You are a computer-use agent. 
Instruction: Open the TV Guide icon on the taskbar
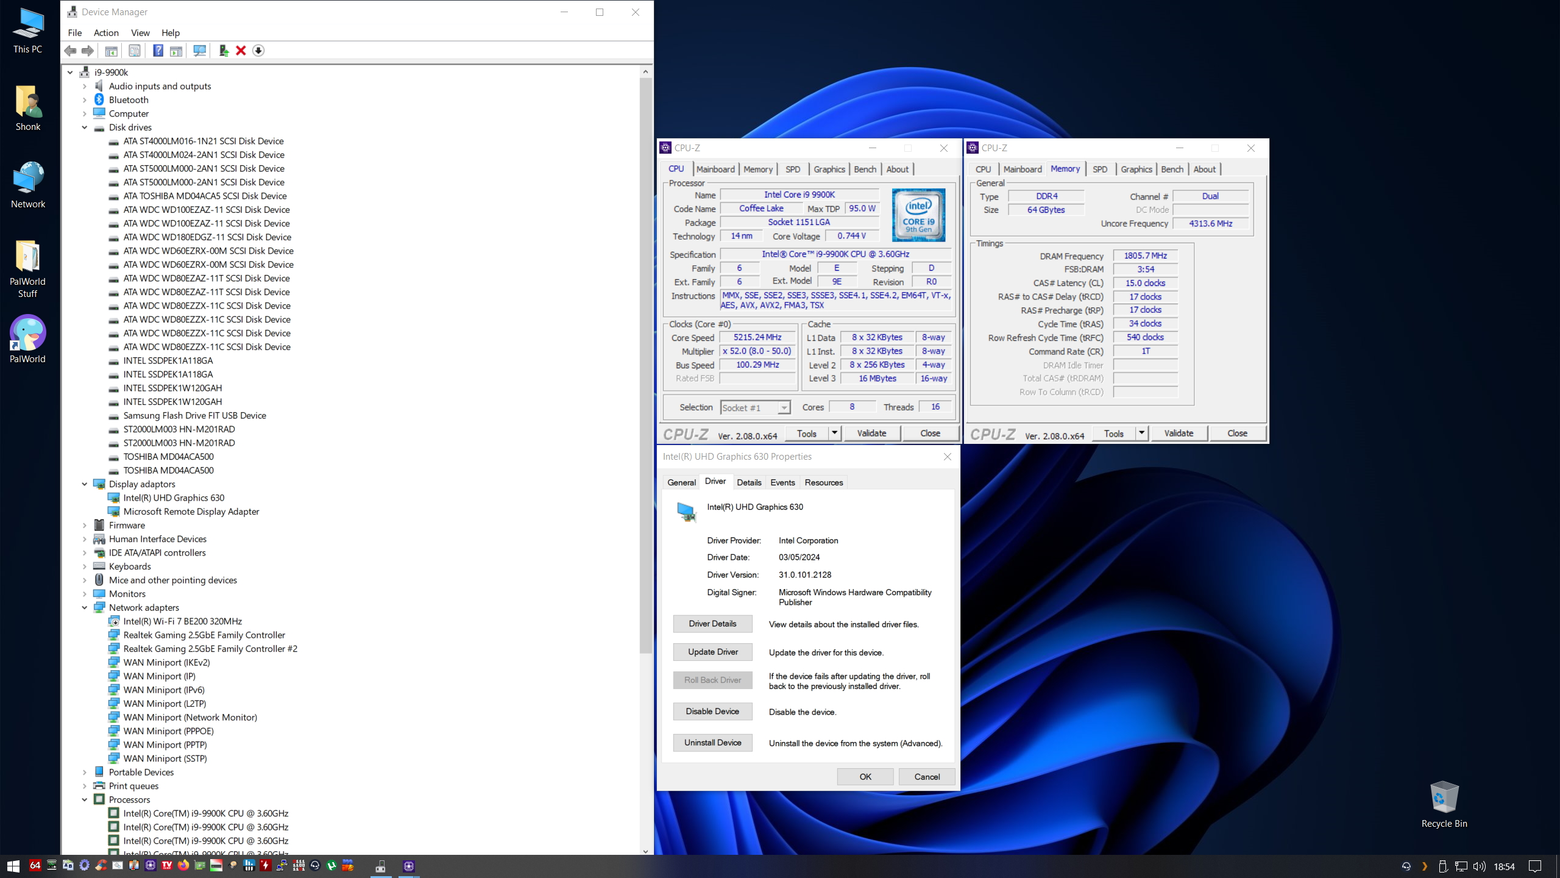click(167, 865)
